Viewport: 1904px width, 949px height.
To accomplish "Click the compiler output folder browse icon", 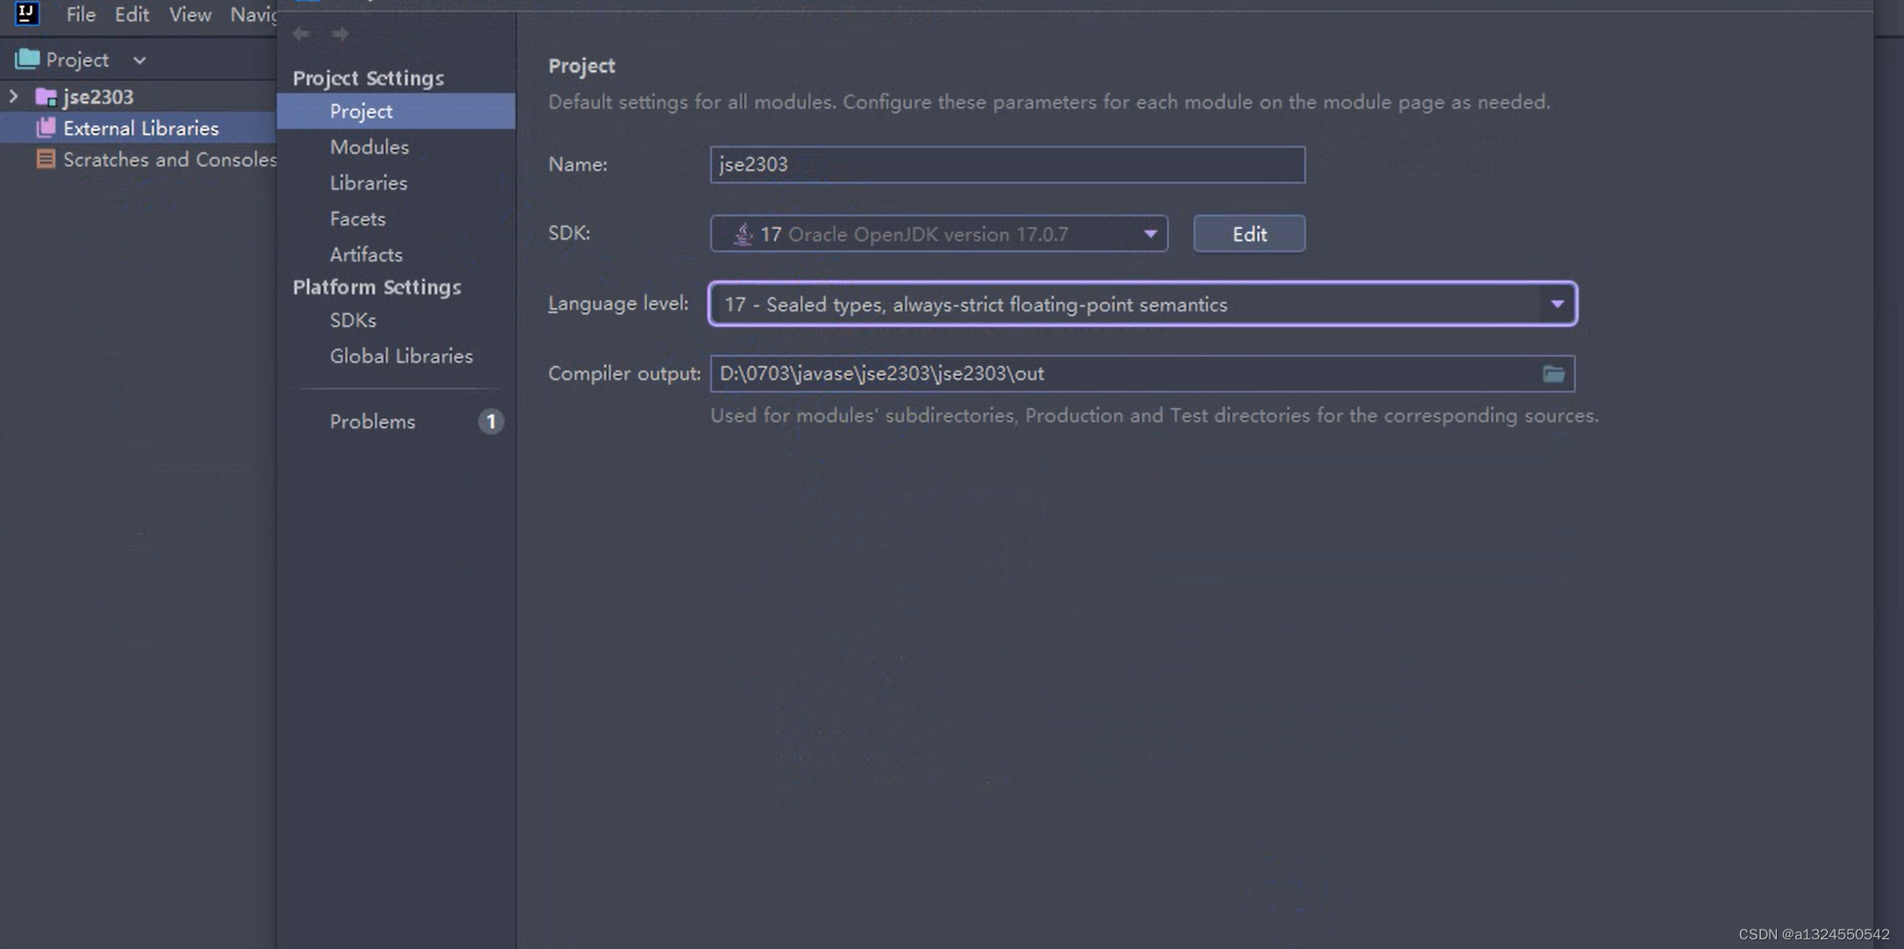I will 1553,374.
